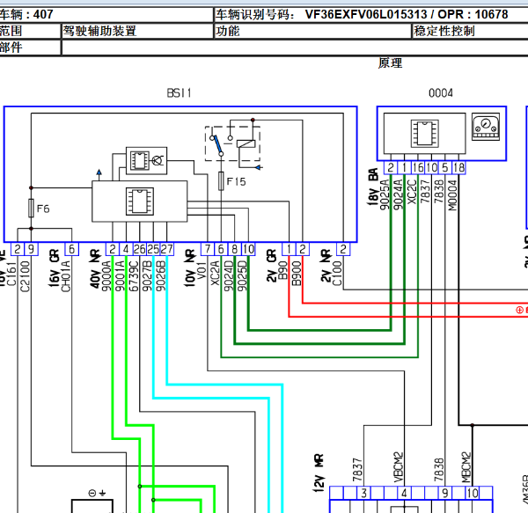The height and width of the screenshot is (513, 528).
Task: Click pin 3 on the bottom 12V MR connector
Action: (363, 493)
